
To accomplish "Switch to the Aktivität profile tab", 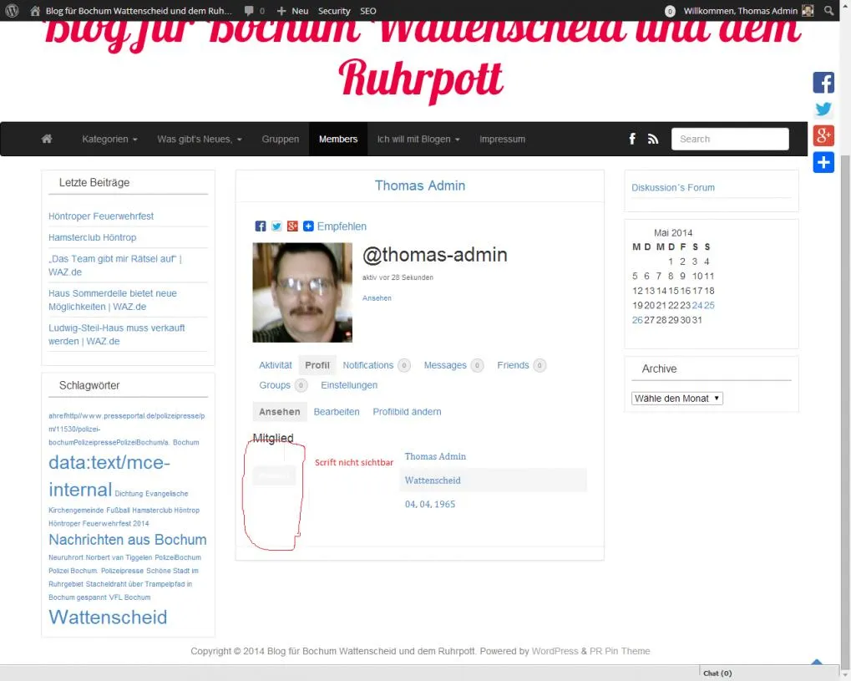I will [275, 365].
